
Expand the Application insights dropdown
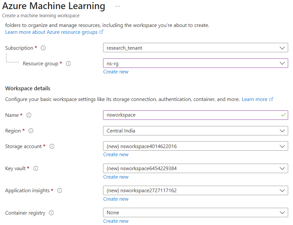[195, 191]
